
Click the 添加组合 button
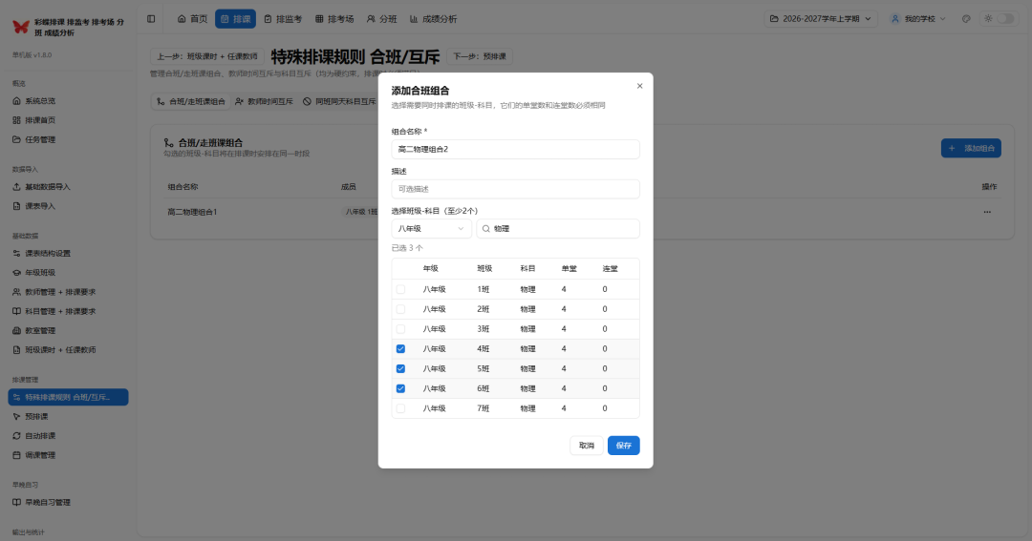click(971, 148)
